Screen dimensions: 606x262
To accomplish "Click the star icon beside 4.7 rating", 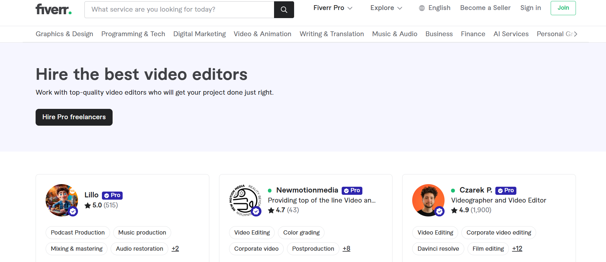I will (x=271, y=210).
